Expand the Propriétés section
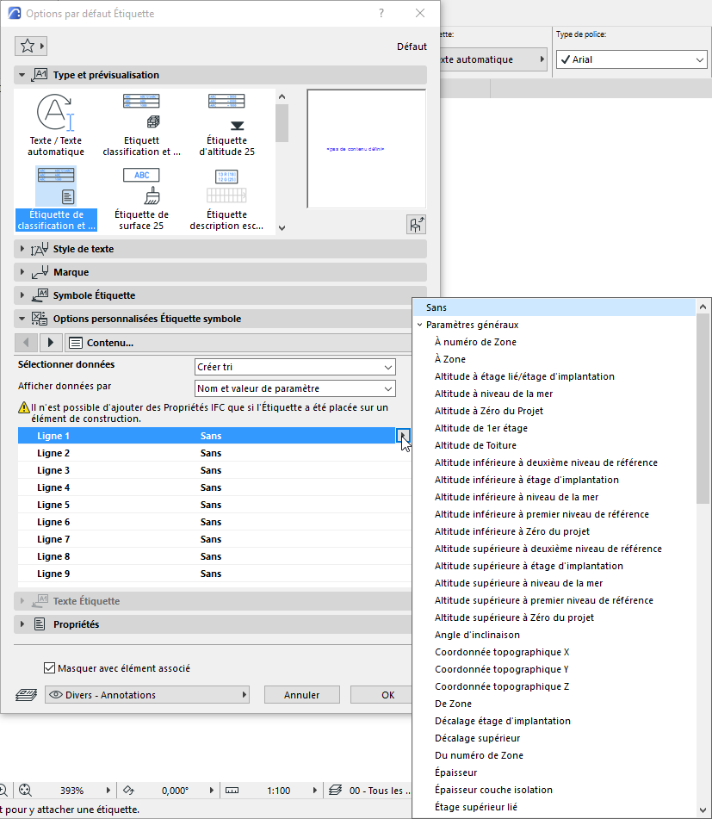Screen dimensions: 712x819 86,624
